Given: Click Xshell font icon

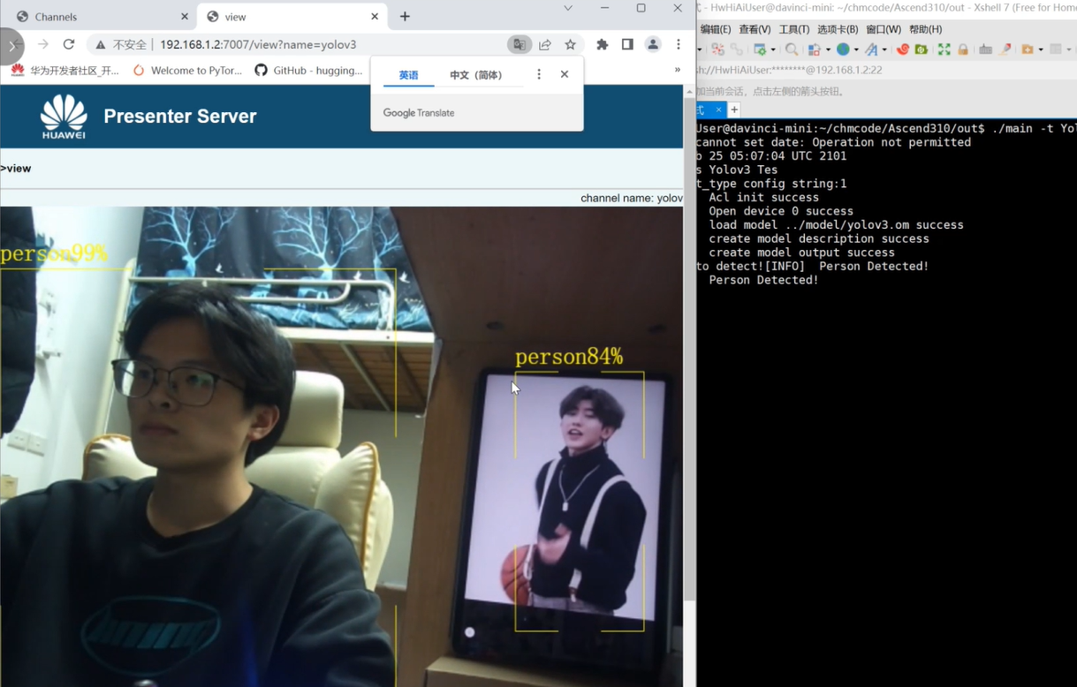Looking at the screenshot, I should tap(871, 49).
